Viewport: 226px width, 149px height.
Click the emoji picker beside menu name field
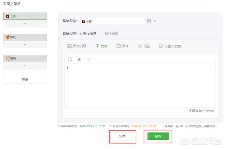(149, 21)
